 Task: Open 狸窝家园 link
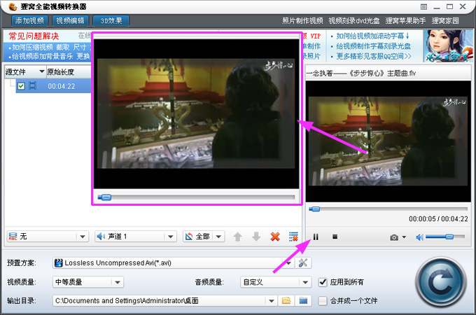pos(445,20)
